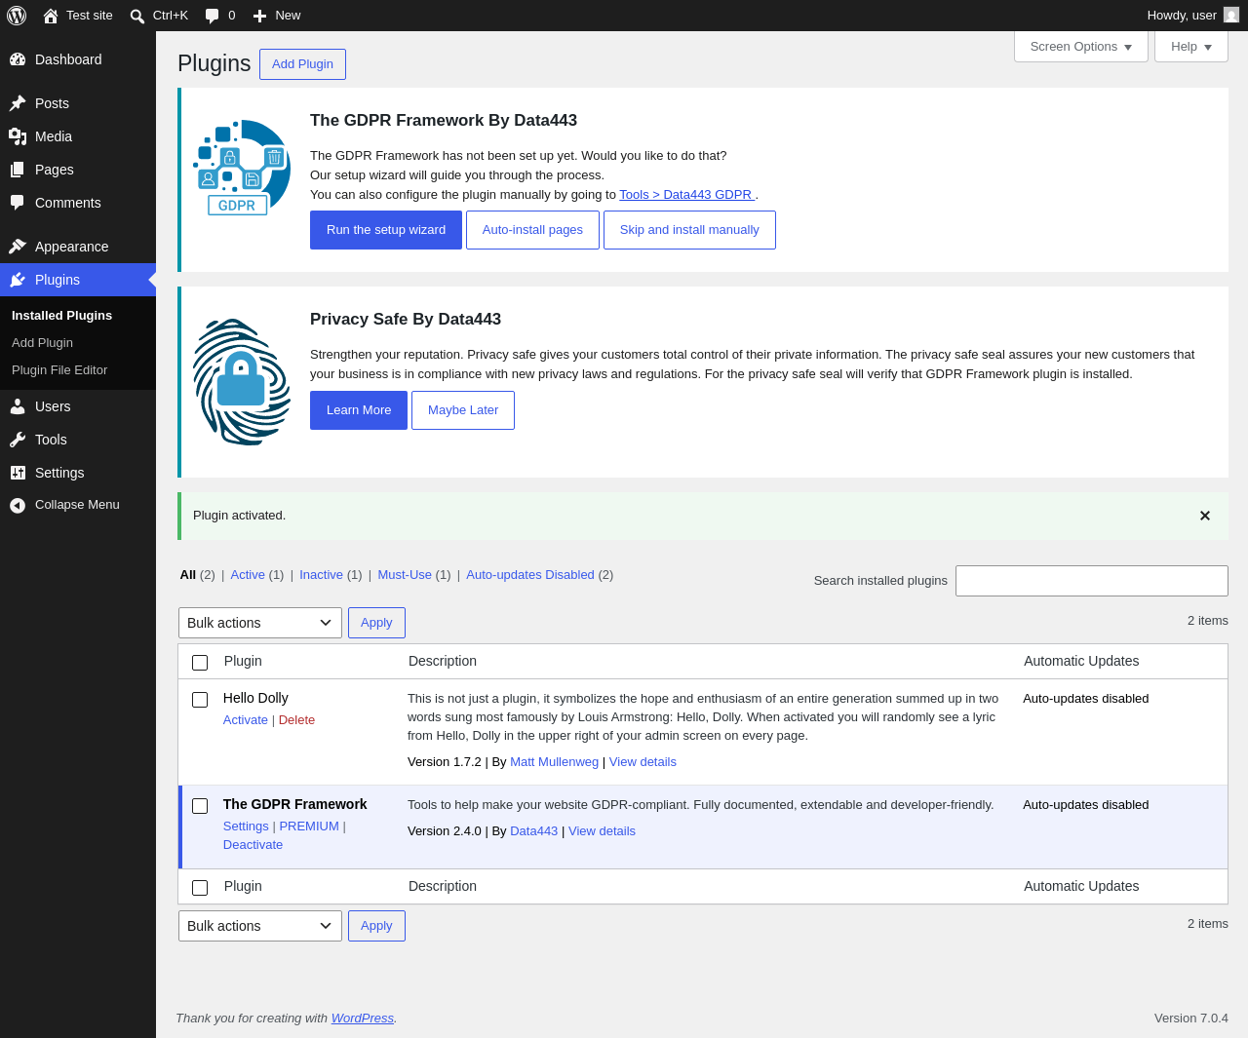The height and width of the screenshot is (1038, 1248).
Task: Open the top Bulk actions dropdown
Action: pyautogui.click(x=260, y=623)
